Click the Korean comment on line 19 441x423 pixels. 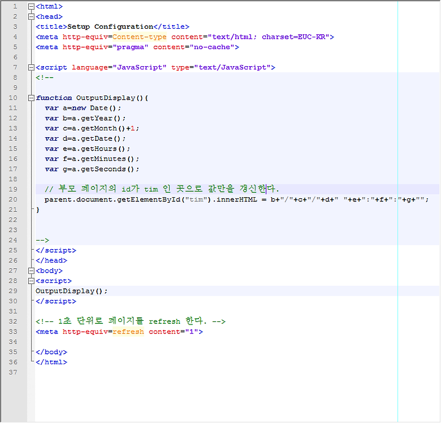point(162,189)
